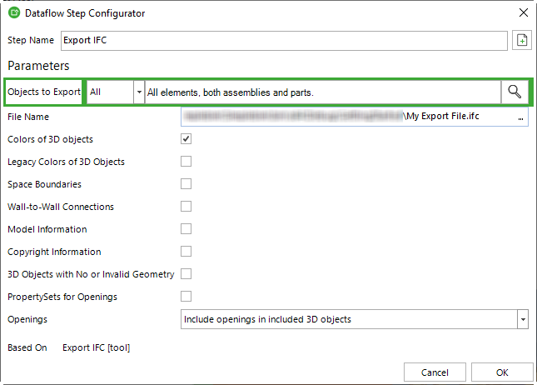Click the 'Openings' label
This screenshot has width=537, height=385.
click(27, 319)
